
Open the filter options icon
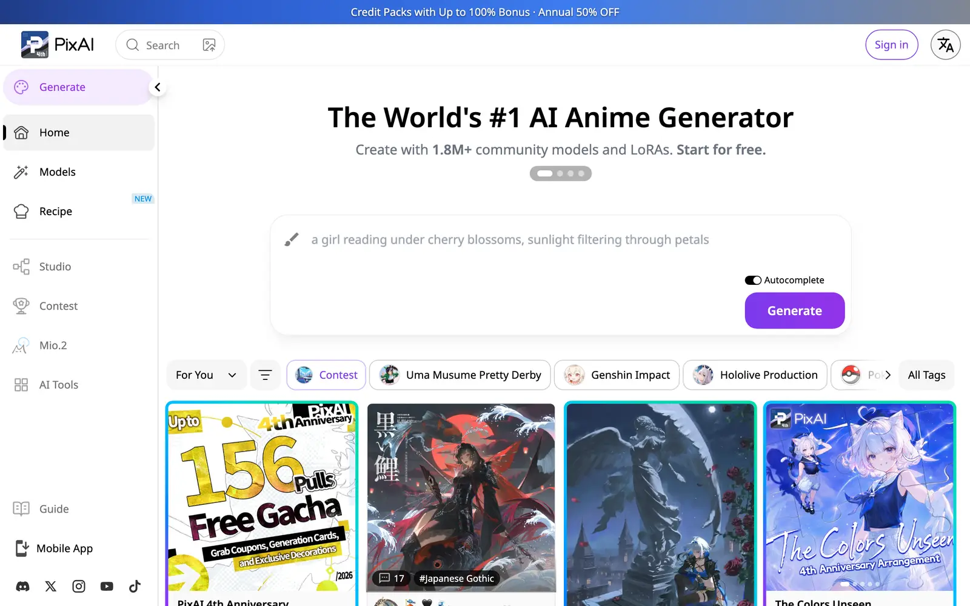pos(265,375)
